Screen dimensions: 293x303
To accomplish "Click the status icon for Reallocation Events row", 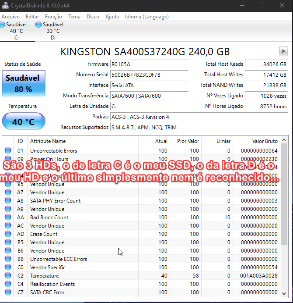I will click(8, 284).
